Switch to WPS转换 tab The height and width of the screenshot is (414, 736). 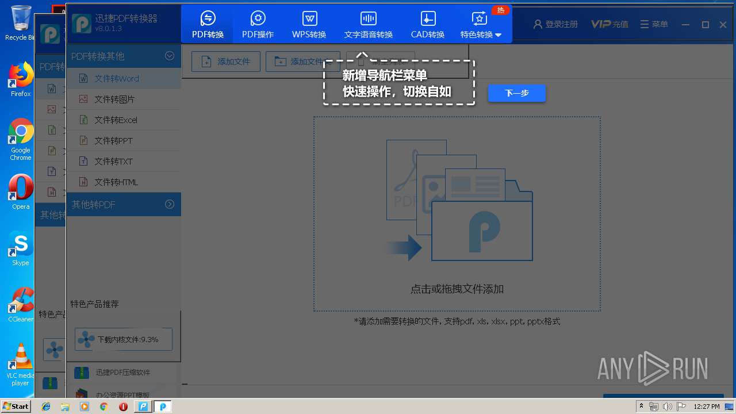click(309, 24)
